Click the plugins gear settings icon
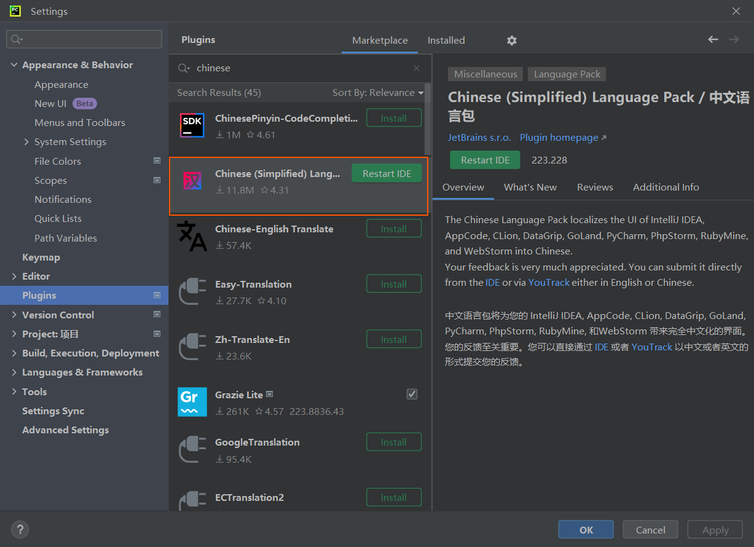Image resolution: width=754 pixels, height=547 pixels. point(512,41)
